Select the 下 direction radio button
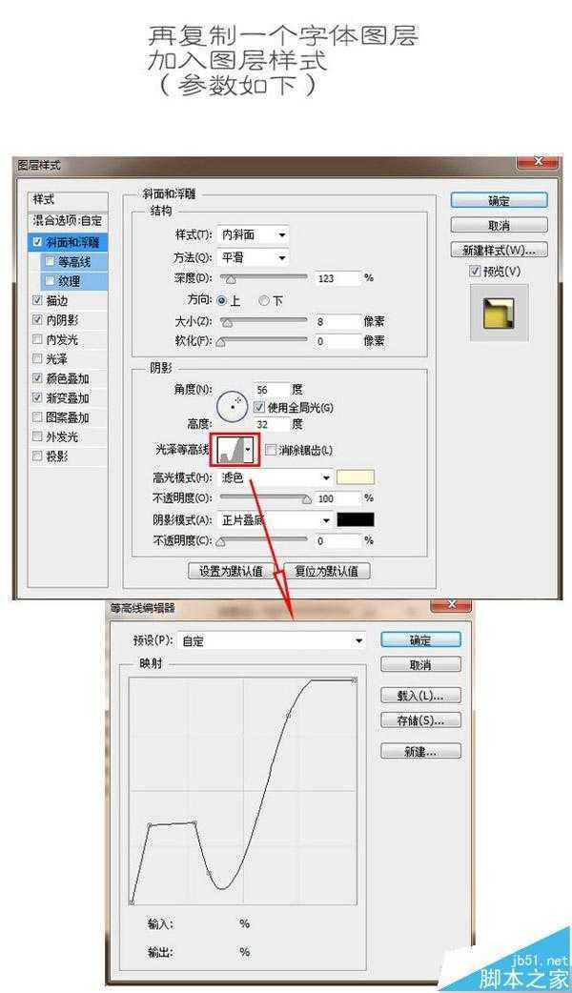 pos(264,301)
